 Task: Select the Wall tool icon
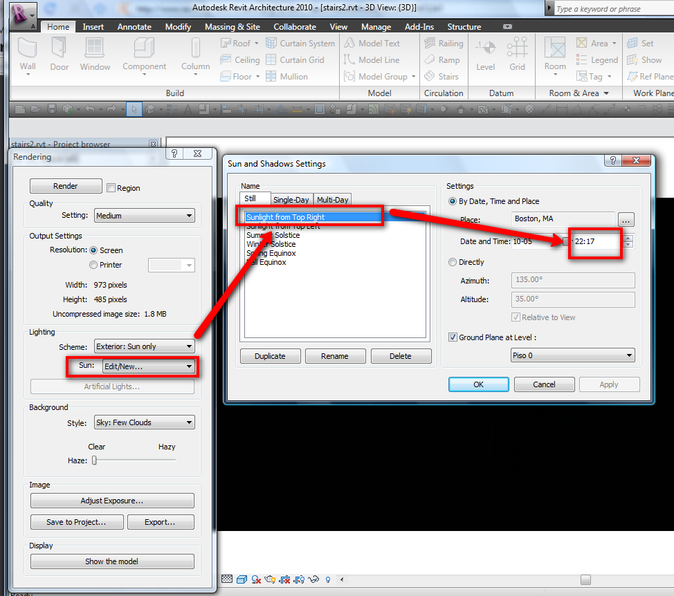point(28,47)
